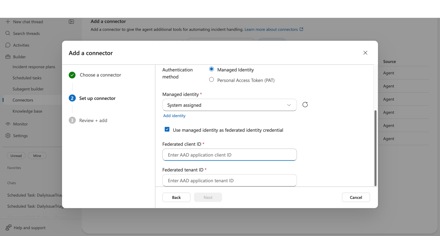440x236 pixels.
Task: Uncheck Use managed identity as federated credential
Action: [167, 129]
